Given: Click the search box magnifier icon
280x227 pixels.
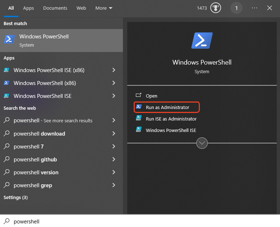Looking at the screenshot, I should (x=6, y=221).
